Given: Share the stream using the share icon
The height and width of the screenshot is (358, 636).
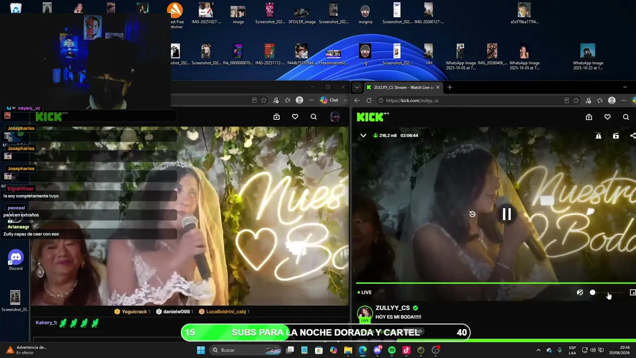Looking at the screenshot, I should (633, 136).
